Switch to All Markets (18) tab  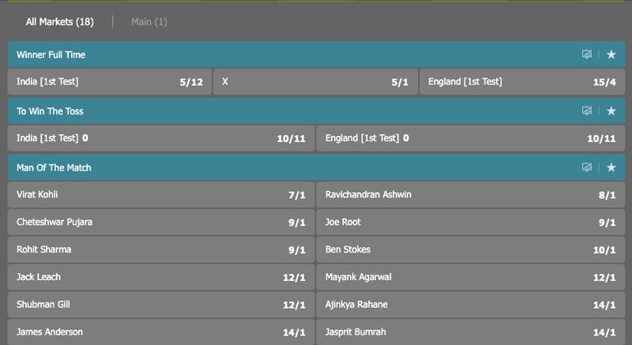click(x=60, y=22)
